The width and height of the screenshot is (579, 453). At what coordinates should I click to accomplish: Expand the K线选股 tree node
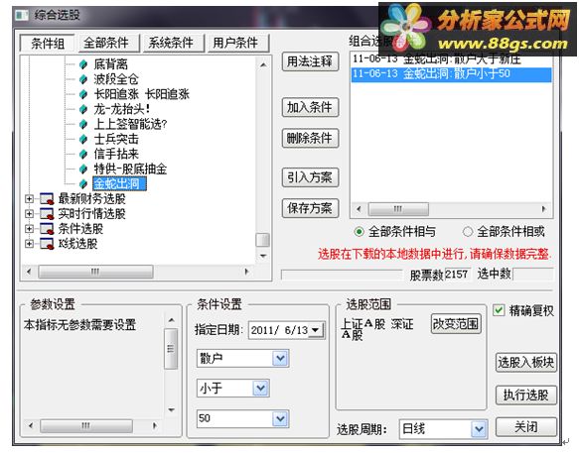click(29, 244)
